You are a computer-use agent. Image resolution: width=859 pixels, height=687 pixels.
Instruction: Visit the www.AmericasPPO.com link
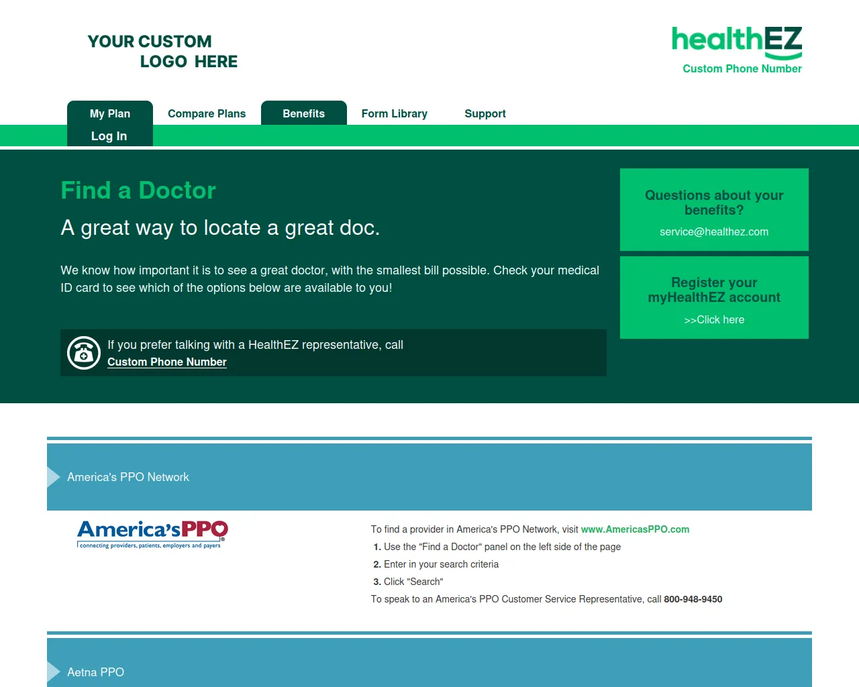635,529
